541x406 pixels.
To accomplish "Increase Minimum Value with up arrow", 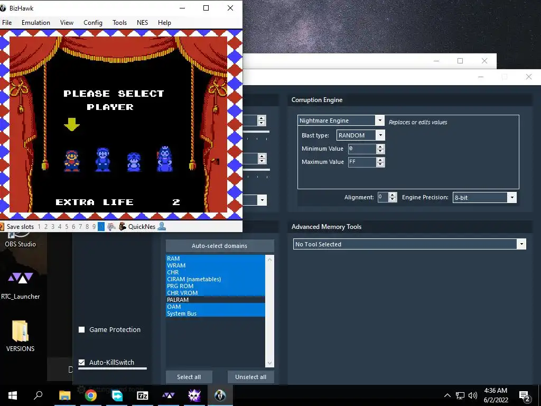I will click(x=380, y=146).
